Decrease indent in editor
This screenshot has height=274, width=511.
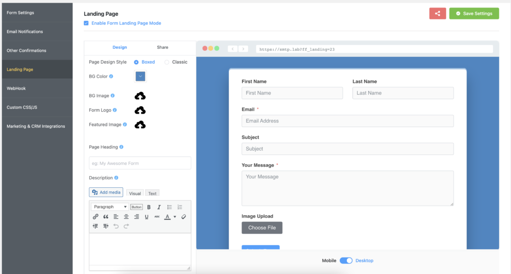95,226
